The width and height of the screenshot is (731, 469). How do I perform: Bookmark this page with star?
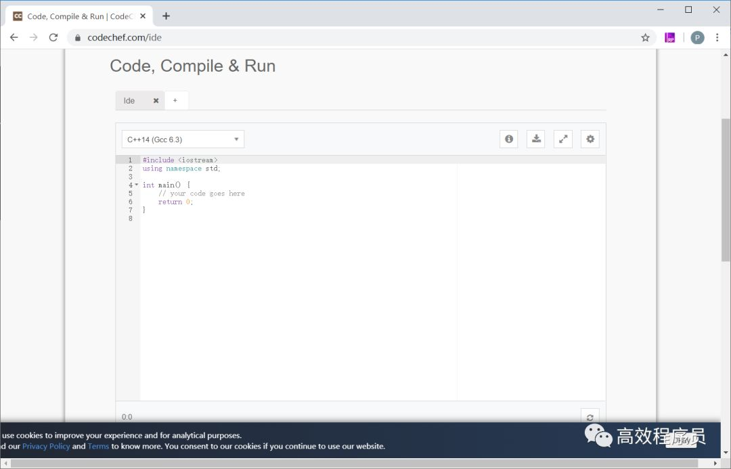point(645,38)
